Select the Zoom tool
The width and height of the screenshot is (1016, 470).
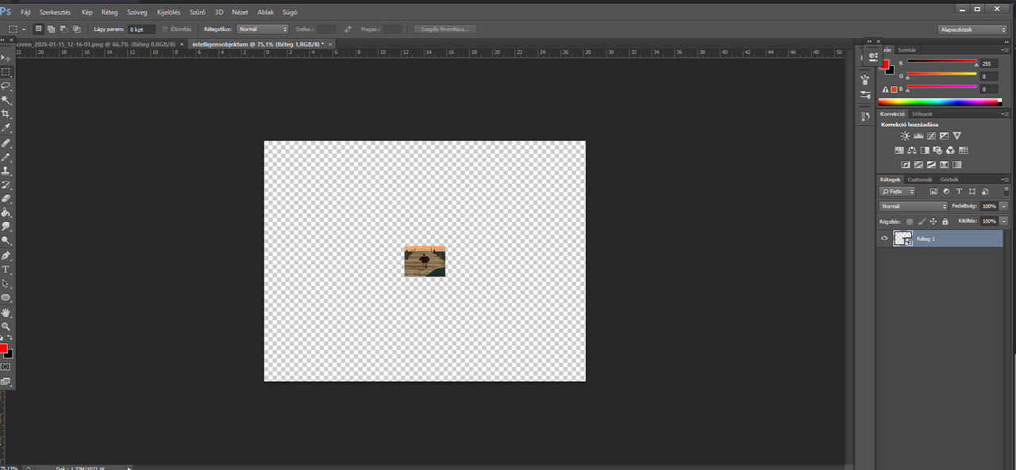tap(6, 326)
